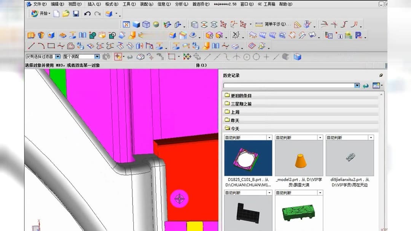The width and height of the screenshot is (411, 231).
Task: Select the Line sketch tool
Action: [31, 46]
